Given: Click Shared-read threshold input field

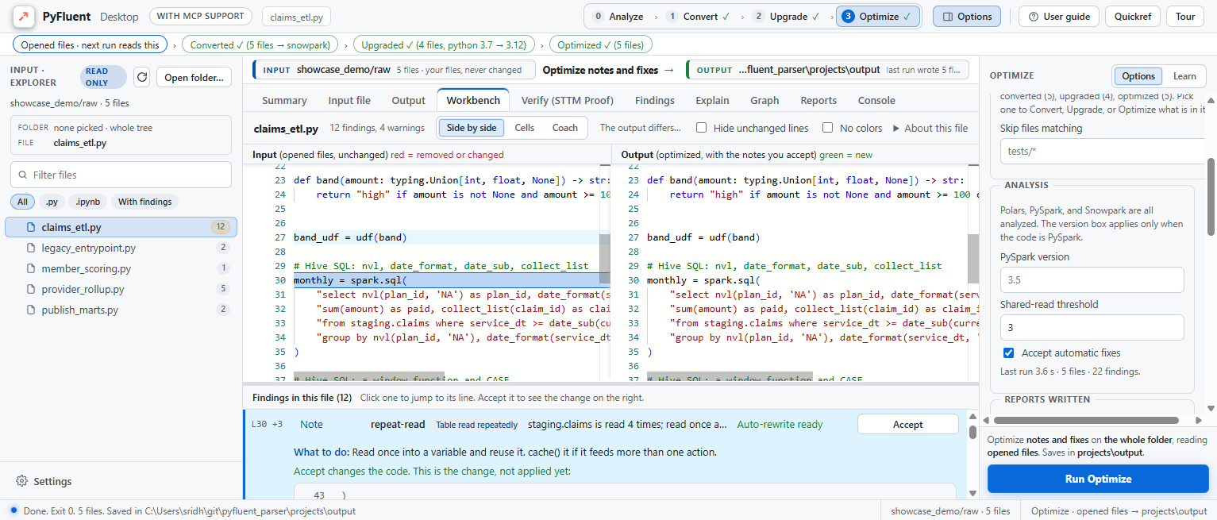Looking at the screenshot, I should (x=1092, y=327).
